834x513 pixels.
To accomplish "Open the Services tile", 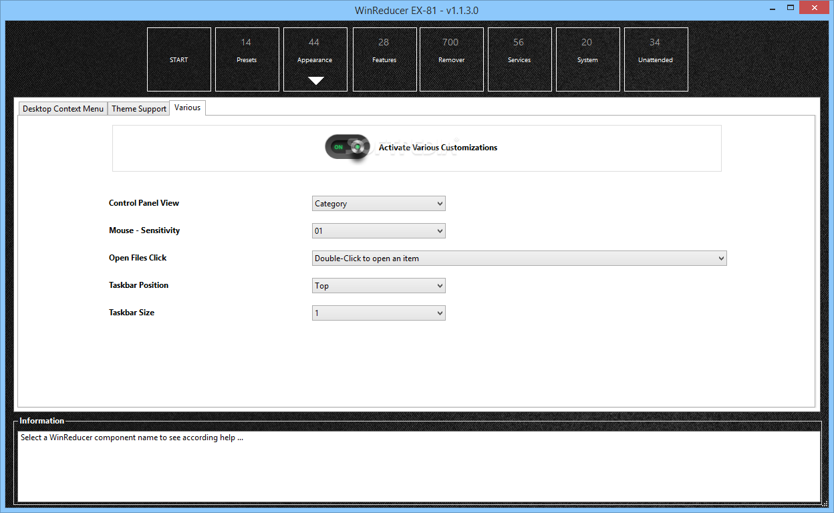I will (519, 59).
